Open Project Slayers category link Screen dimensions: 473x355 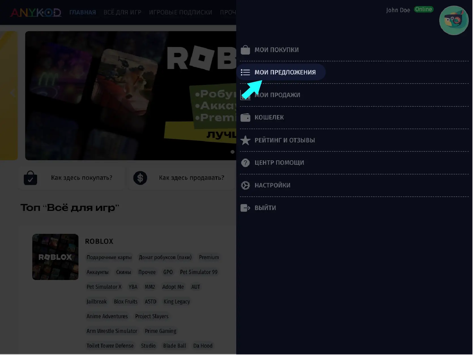coord(152,316)
